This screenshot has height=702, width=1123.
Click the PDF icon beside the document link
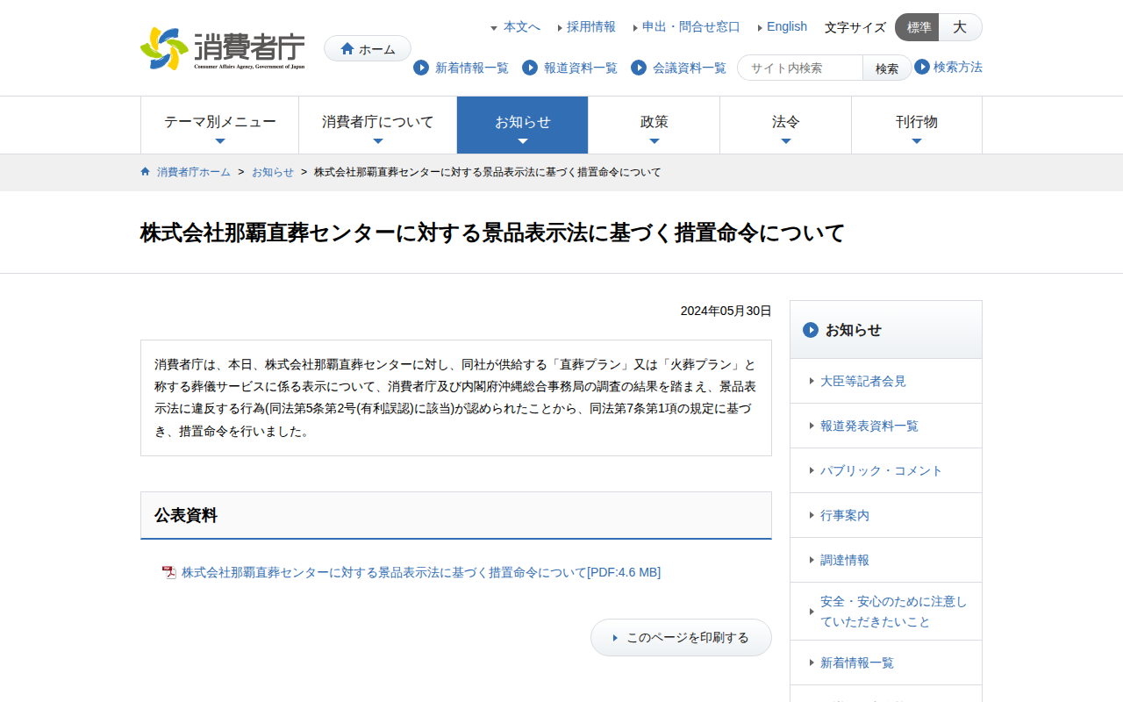point(169,573)
